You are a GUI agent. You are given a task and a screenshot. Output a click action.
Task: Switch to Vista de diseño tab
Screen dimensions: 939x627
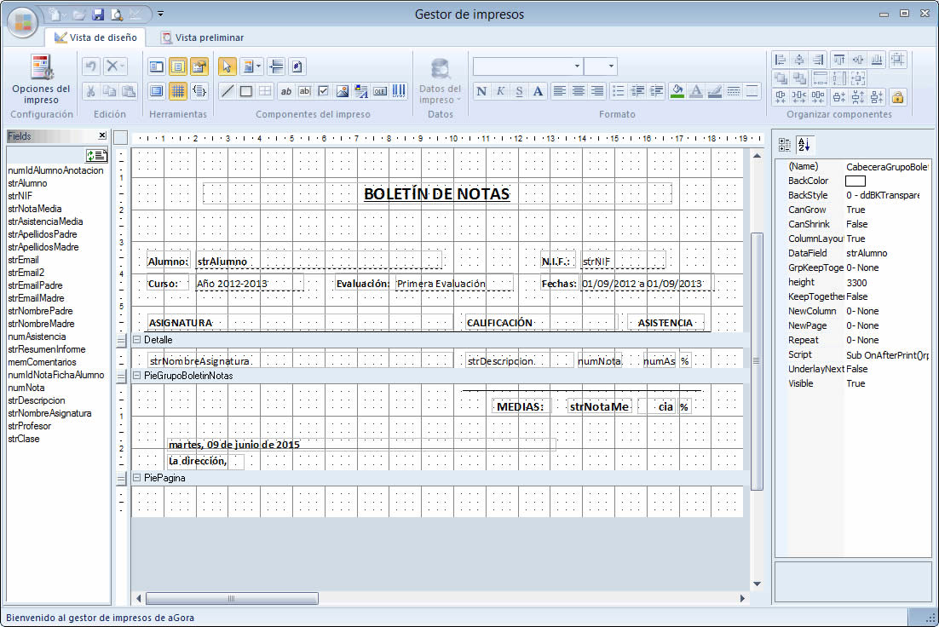pos(95,37)
